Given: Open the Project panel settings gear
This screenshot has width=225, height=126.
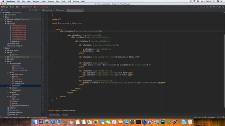Looking at the screenshot, I should pos(36,10).
